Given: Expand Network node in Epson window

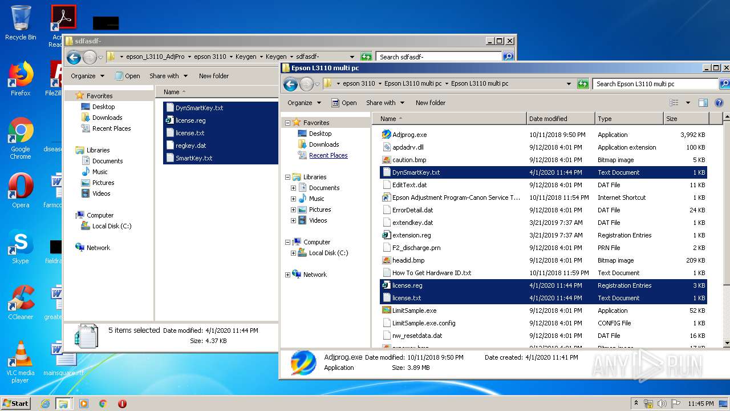Looking at the screenshot, I should click(287, 275).
